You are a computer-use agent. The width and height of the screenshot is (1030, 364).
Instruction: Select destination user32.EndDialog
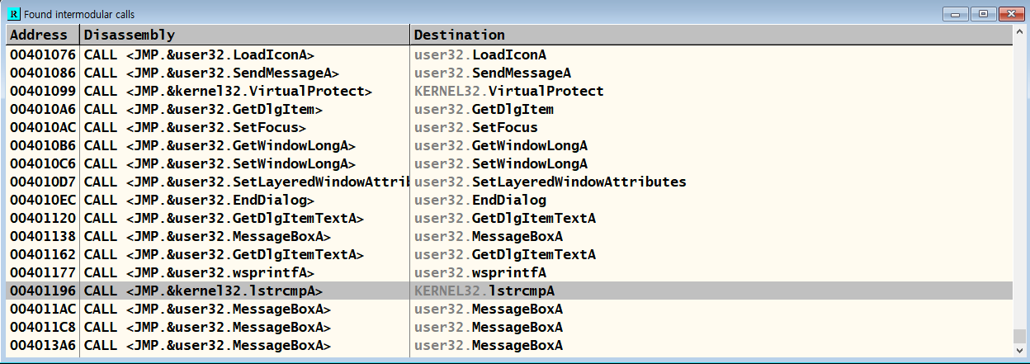tap(480, 200)
